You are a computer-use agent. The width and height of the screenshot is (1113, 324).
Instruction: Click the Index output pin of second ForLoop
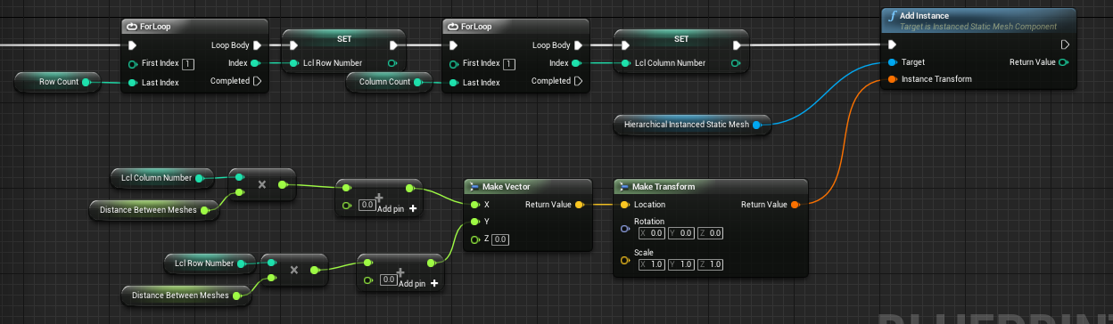[x=577, y=63]
